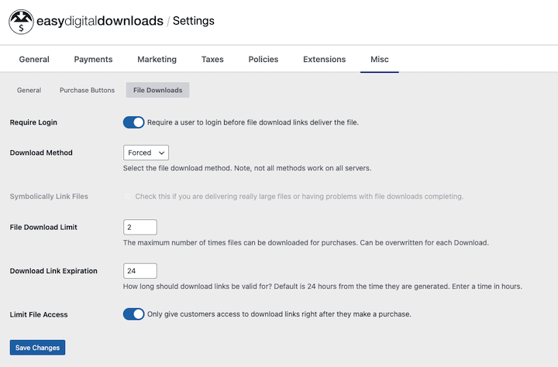Screen dimensions: 558x367
Task: Click the Download Link Expiration field
Action: click(x=140, y=271)
